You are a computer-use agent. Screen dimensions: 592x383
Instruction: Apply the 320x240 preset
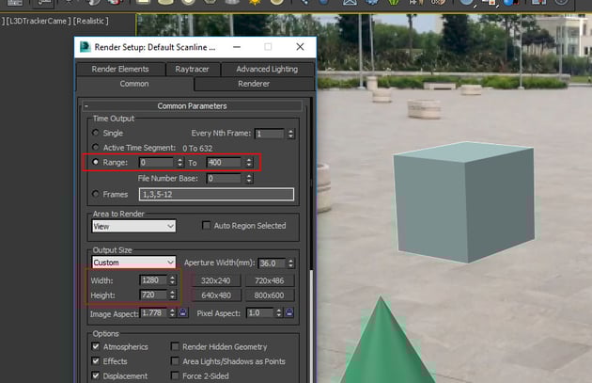216,280
